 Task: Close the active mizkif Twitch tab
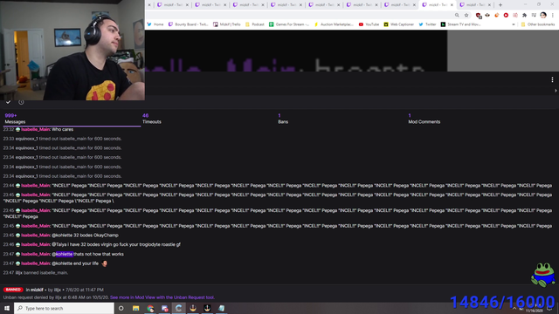[452, 5]
